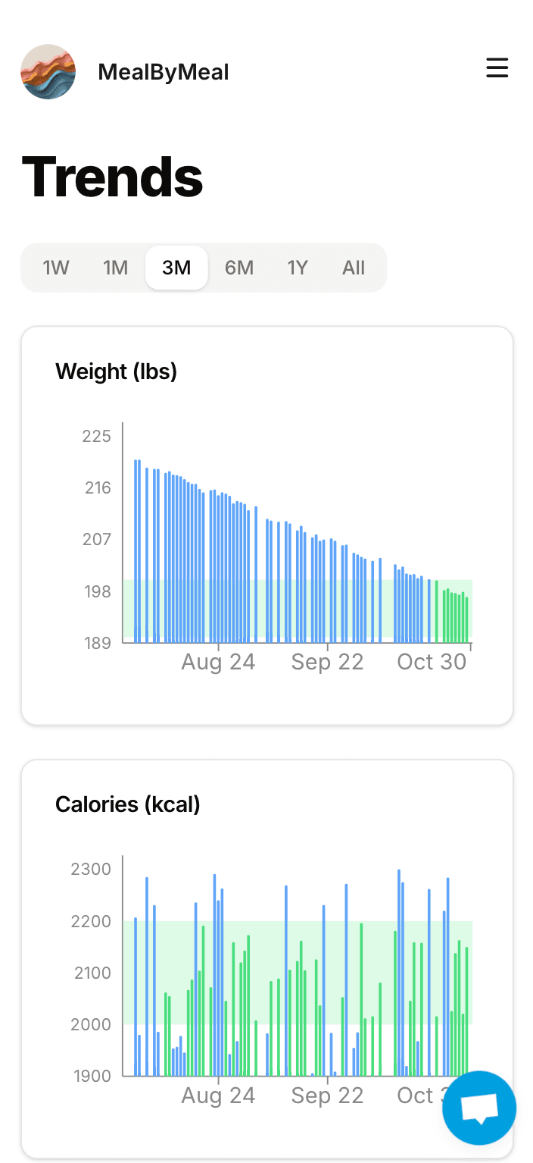
Task: Click the Calories (kcal) chart title
Action: point(127,804)
